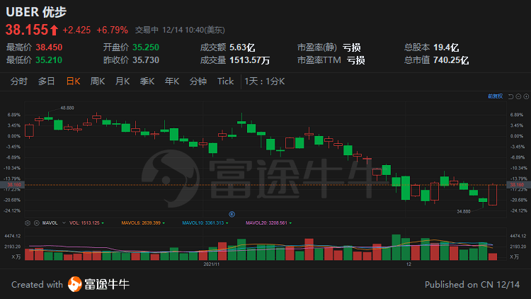Image resolution: width=531 pixels, height=299 pixels.
Task: Click the blue event marker on the chart's bottom axis
Action: (x=232, y=214)
